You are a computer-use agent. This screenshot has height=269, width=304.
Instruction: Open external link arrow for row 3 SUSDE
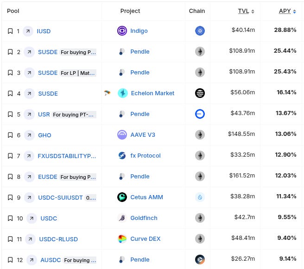click(x=29, y=73)
